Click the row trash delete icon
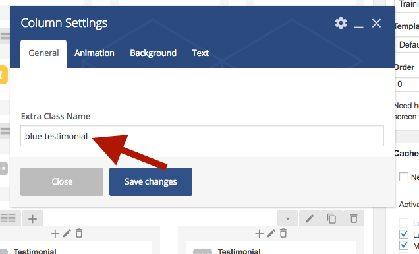 354,218
